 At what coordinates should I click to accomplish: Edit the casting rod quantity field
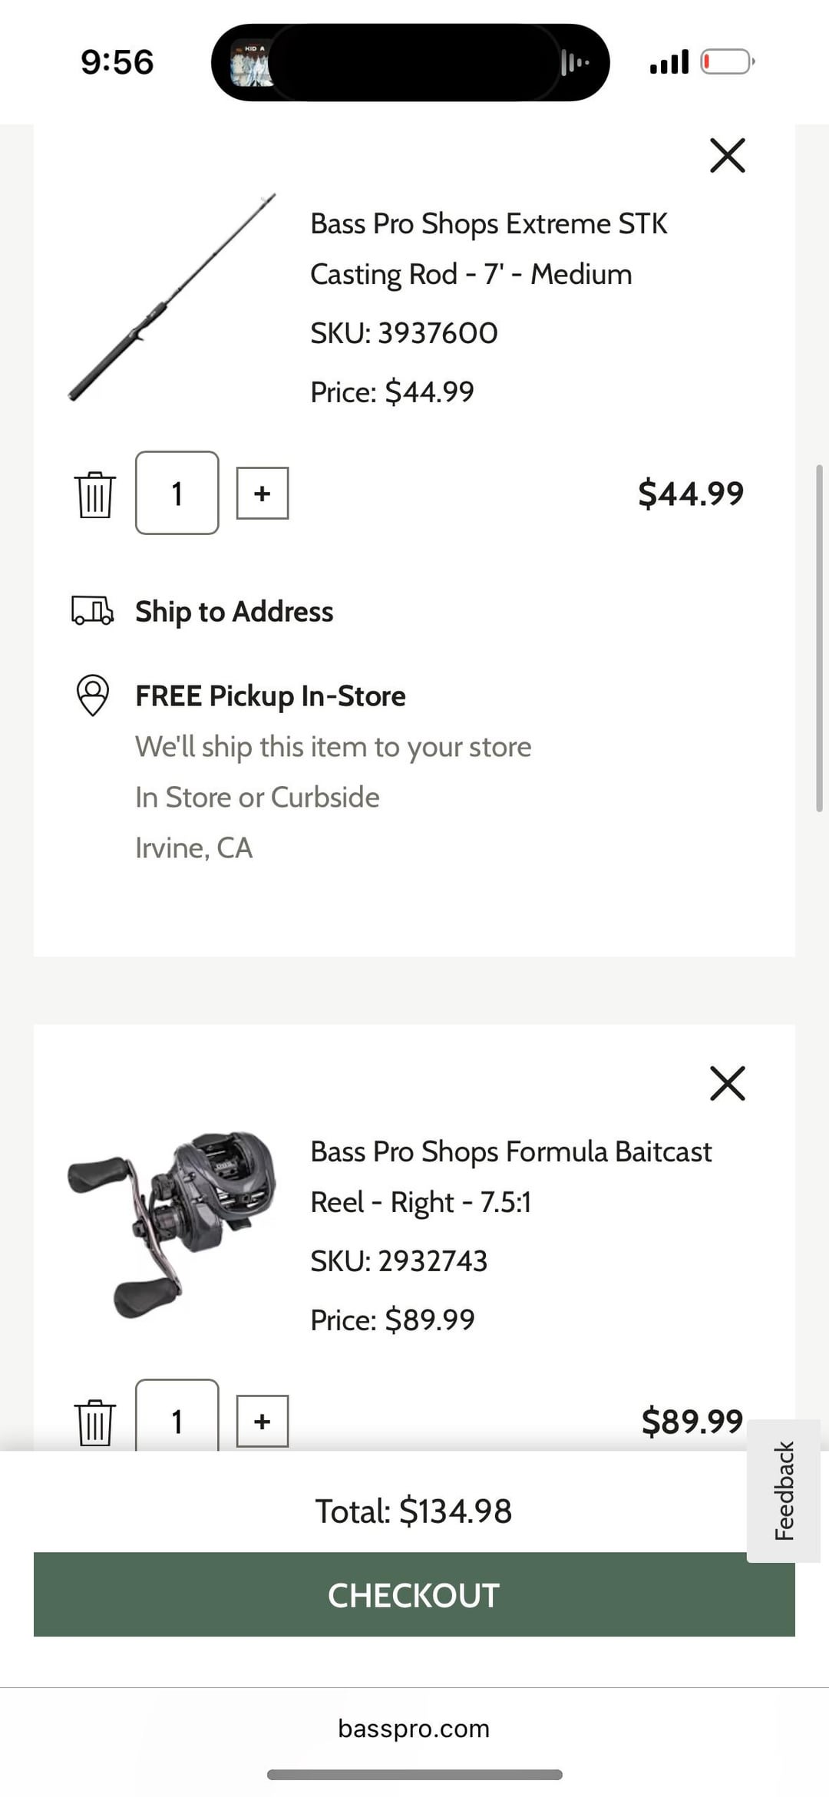click(x=177, y=493)
